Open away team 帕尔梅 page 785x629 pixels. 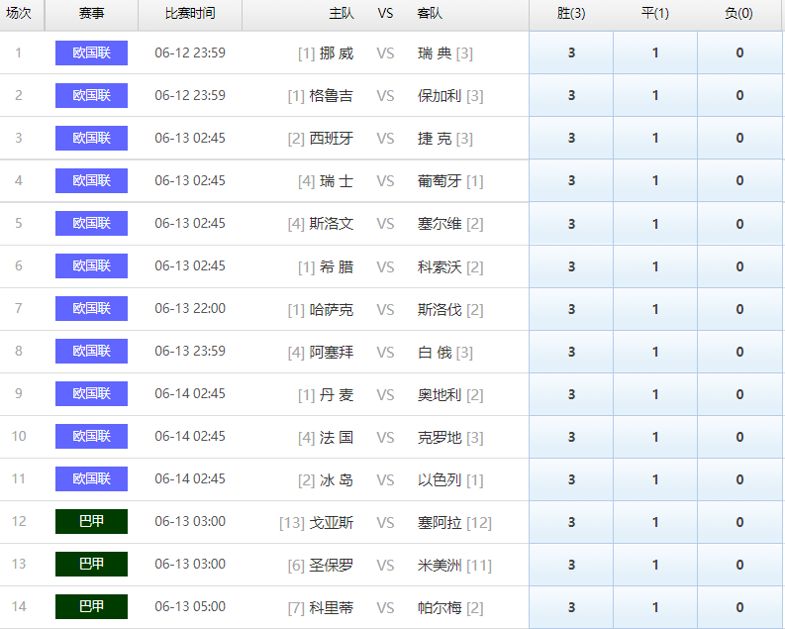pyautogui.click(x=440, y=608)
